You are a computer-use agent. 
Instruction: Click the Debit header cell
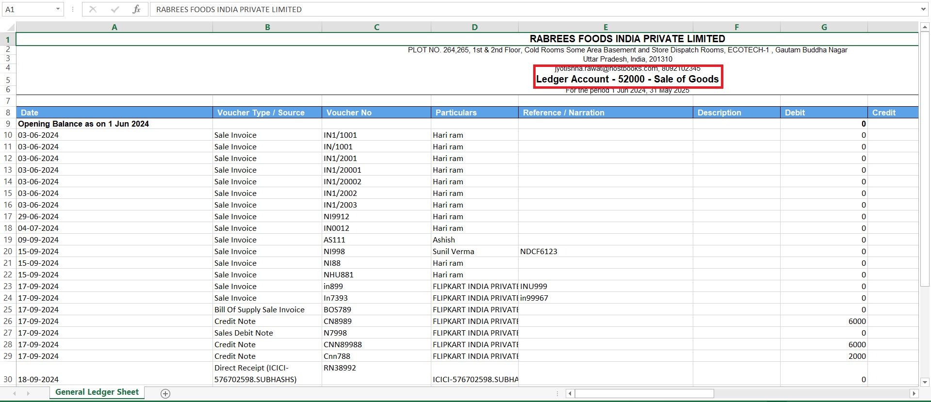824,113
